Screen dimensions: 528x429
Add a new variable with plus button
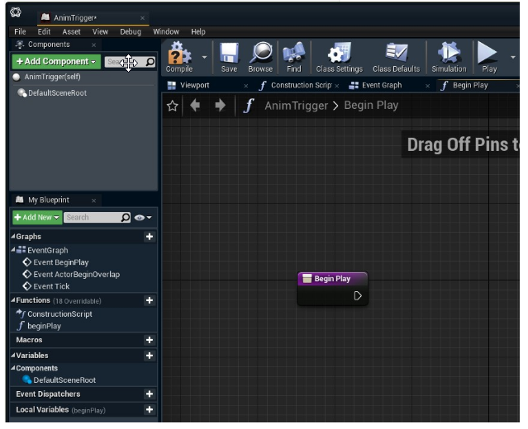[150, 356]
